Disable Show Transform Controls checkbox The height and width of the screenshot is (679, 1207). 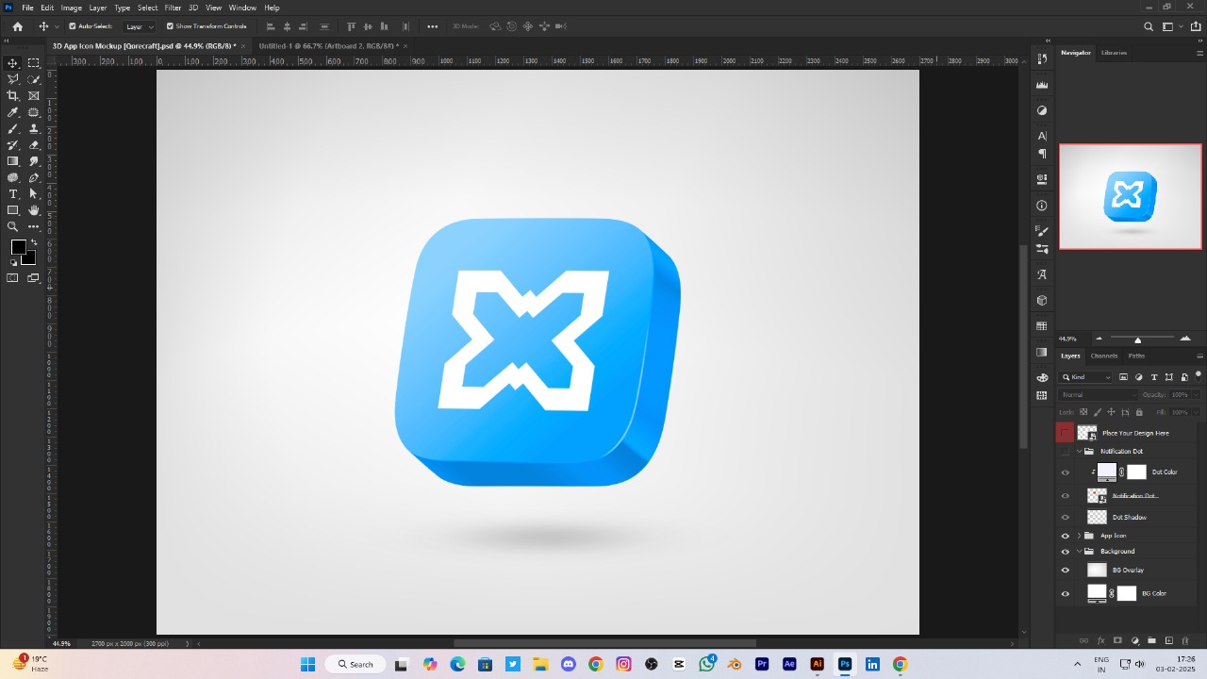(170, 26)
